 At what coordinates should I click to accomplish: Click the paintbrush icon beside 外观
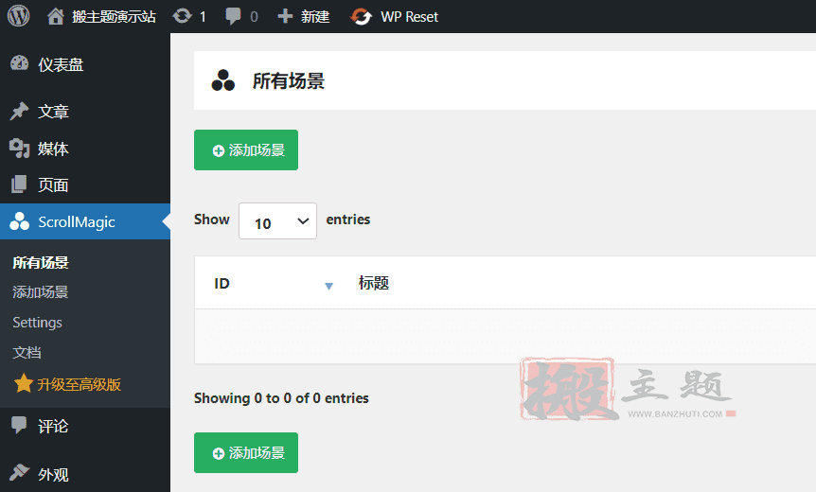[x=19, y=473]
